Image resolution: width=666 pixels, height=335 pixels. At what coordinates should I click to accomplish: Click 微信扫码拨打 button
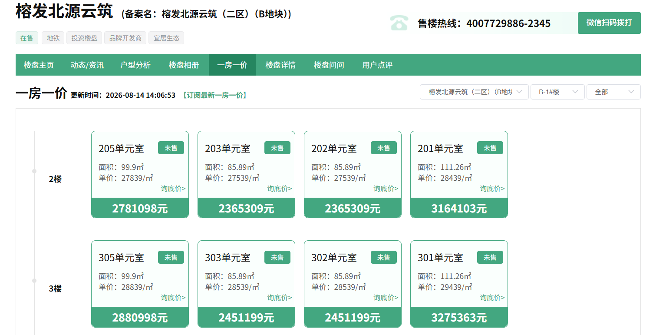[609, 23]
